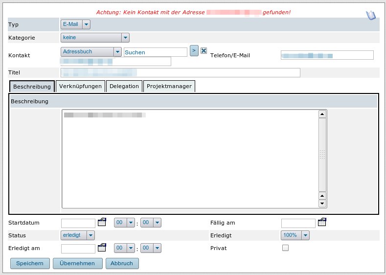
Task: Expand the Typ E-Mail dropdown
Action: tap(76, 24)
